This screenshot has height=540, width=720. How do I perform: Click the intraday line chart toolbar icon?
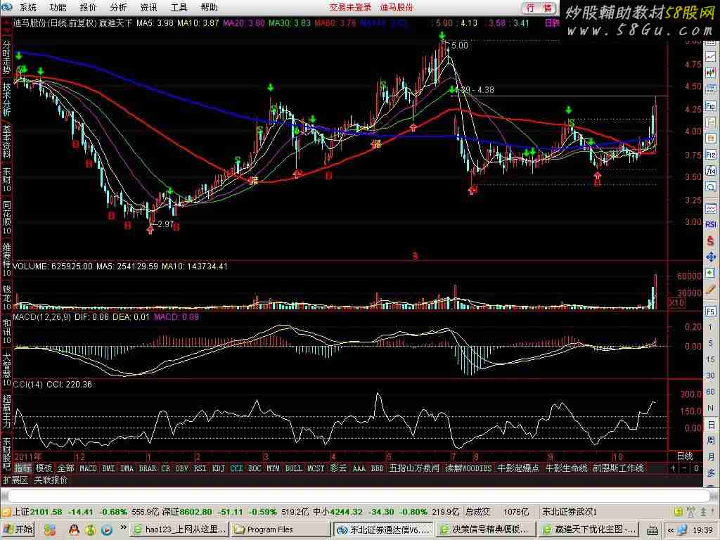(x=710, y=57)
